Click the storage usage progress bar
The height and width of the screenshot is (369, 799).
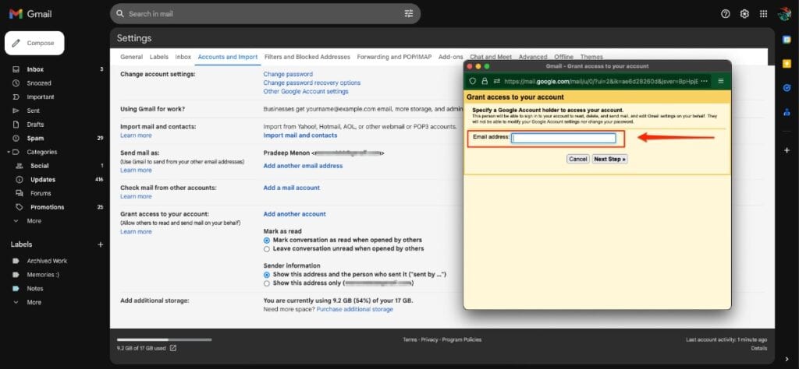tap(164, 339)
